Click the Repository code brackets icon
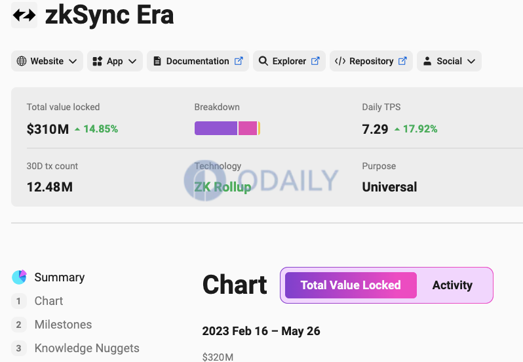Viewport: 523px width, 362px height. pos(340,61)
